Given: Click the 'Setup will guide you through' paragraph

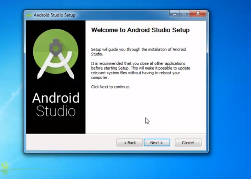Looking at the screenshot, I should (139, 52).
